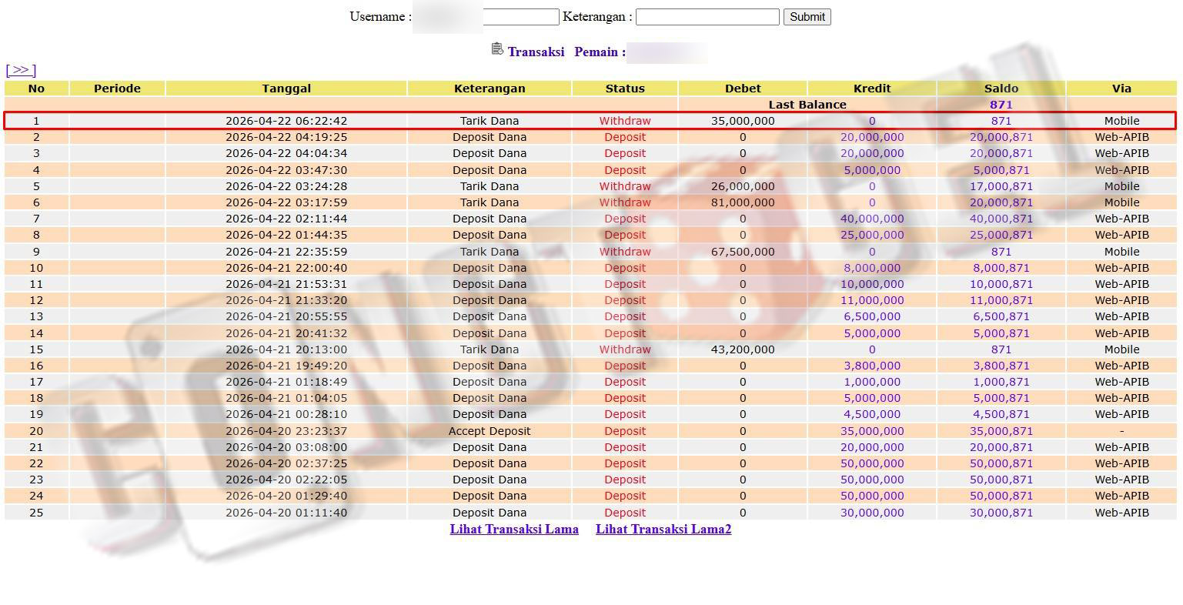Select the 25,000,871 saldo value
The height and width of the screenshot is (605, 1183).
[1001, 235]
